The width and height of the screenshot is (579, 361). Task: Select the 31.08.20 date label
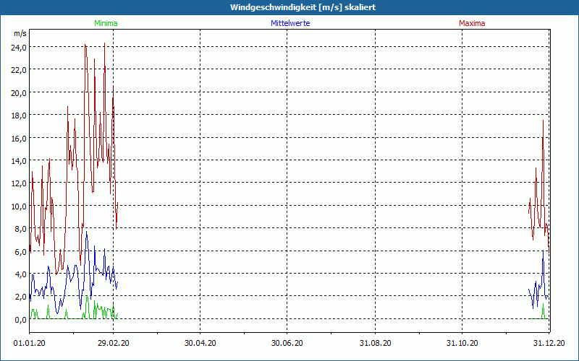376,344
